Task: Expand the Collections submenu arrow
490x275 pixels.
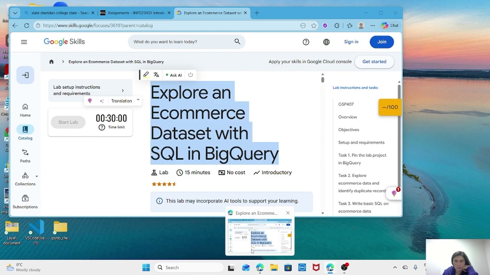Action: pyautogui.click(x=37, y=176)
